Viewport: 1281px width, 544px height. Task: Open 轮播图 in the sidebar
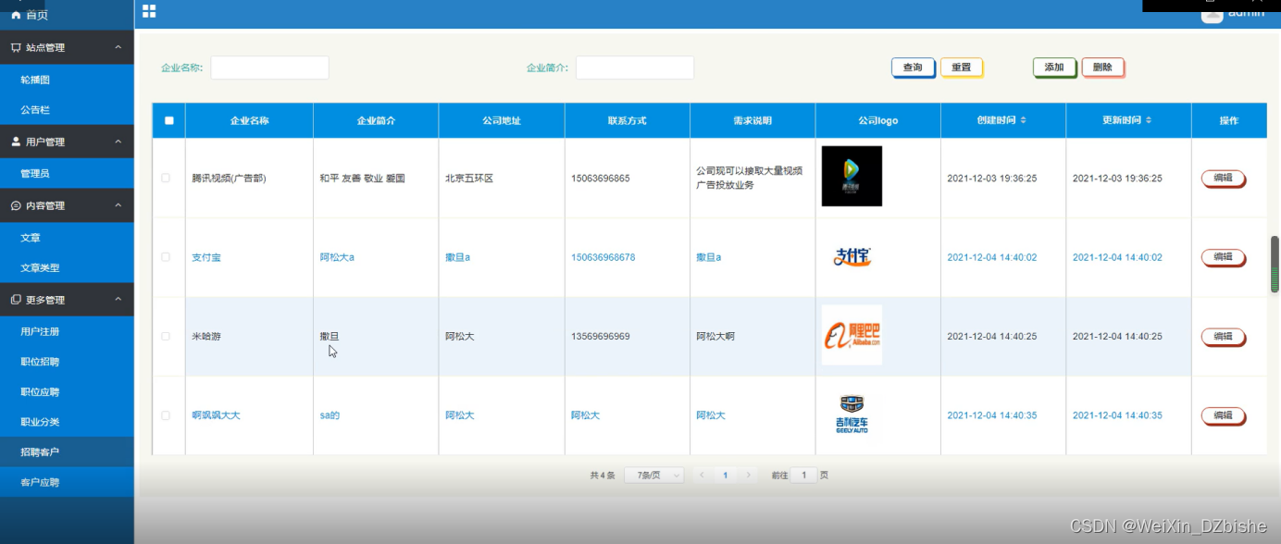click(67, 80)
